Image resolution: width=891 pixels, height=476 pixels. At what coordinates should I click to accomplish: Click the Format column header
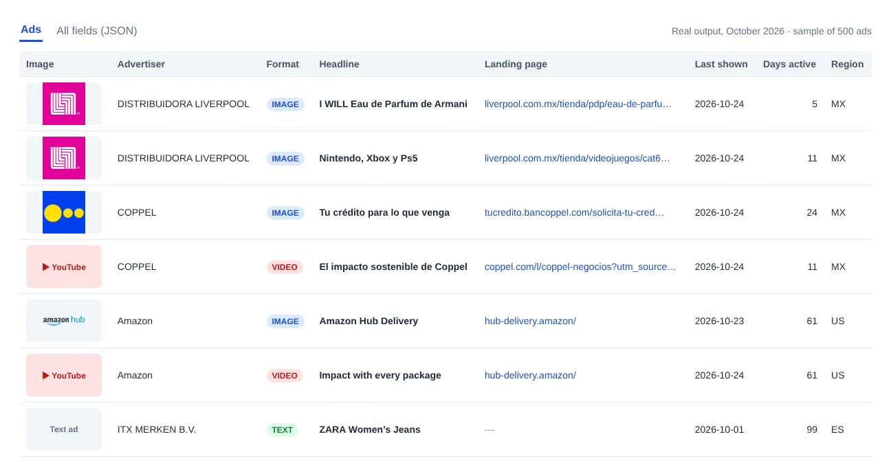(283, 64)
